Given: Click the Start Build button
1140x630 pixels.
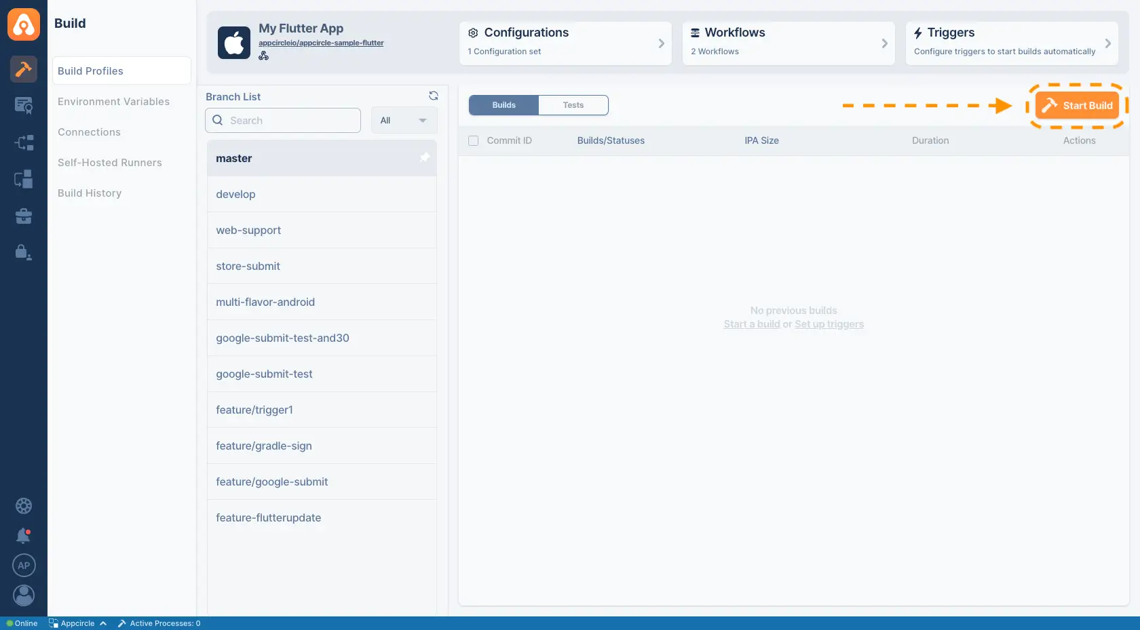Looking at the screenshot, I should 1078,105.
